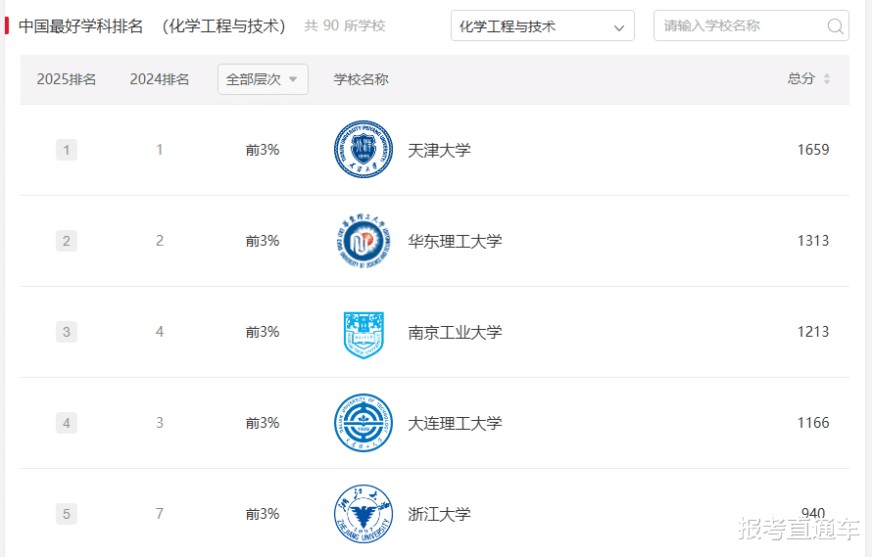Click the search magnifier icon

(835, 26)
